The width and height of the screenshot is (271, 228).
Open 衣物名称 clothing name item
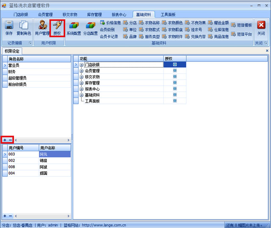click(x=149, y=22)
